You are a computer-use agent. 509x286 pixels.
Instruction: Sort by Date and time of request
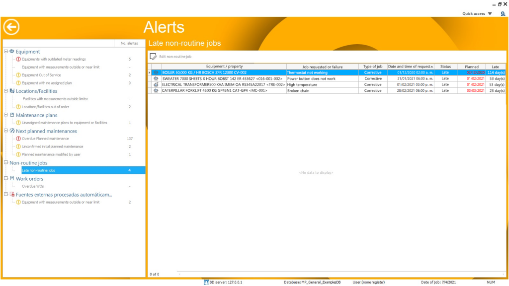click(410, 67)
